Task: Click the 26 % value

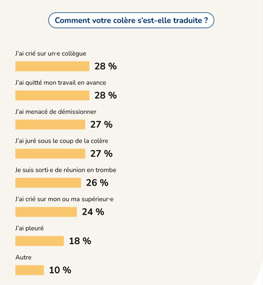Action: [x=97, y=183]
